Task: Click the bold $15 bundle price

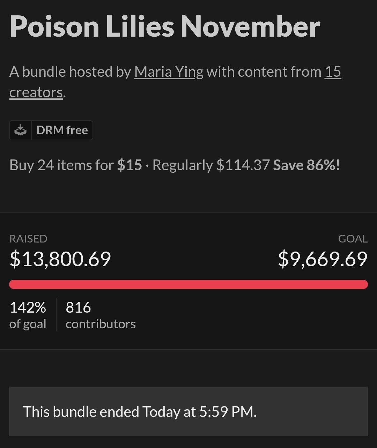Action: (x=130, y=165)
